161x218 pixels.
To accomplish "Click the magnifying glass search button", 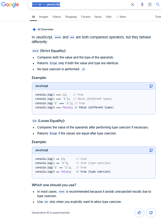I will [x=157, y=4].
